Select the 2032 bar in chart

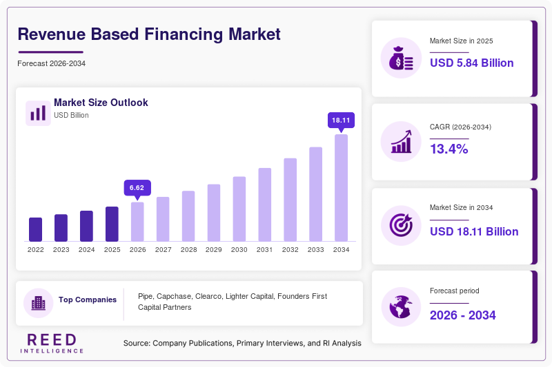click(290, 200)
